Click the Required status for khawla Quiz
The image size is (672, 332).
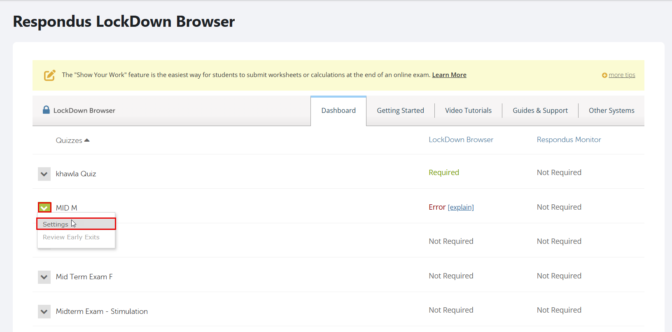coord(444,173)
